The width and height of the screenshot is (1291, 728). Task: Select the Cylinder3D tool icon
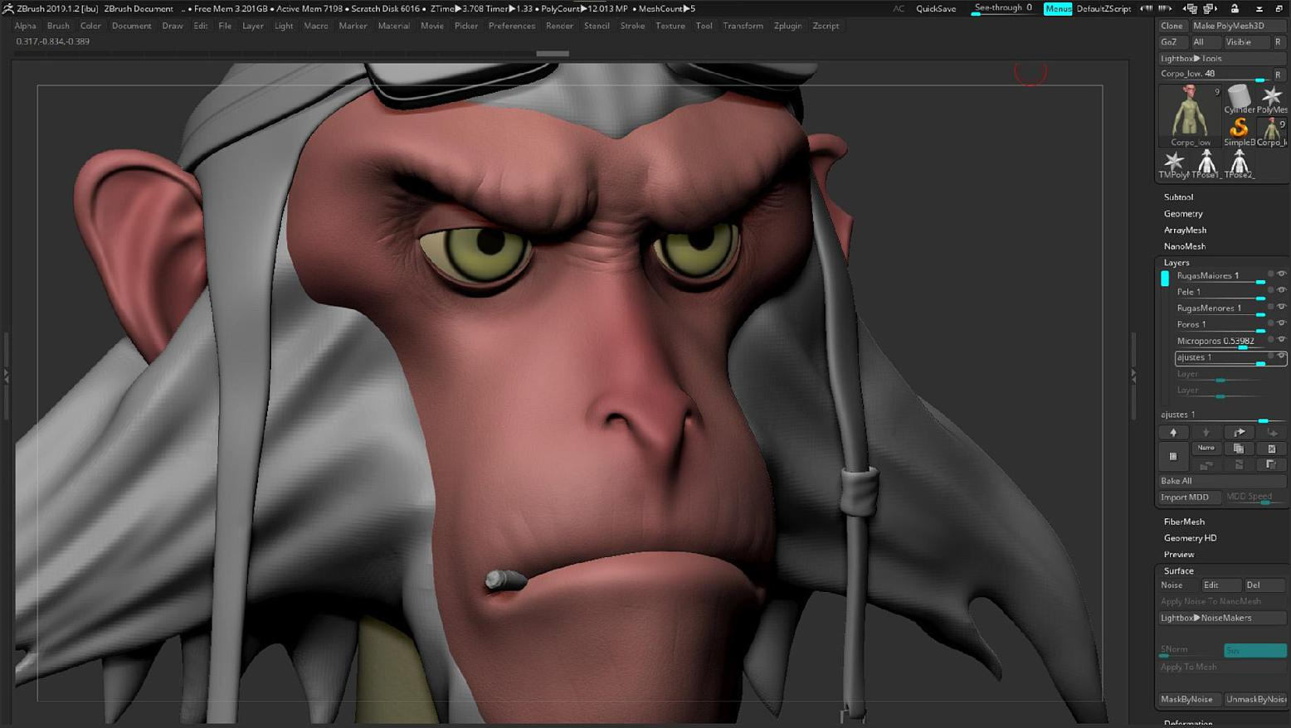point(1239,99)
